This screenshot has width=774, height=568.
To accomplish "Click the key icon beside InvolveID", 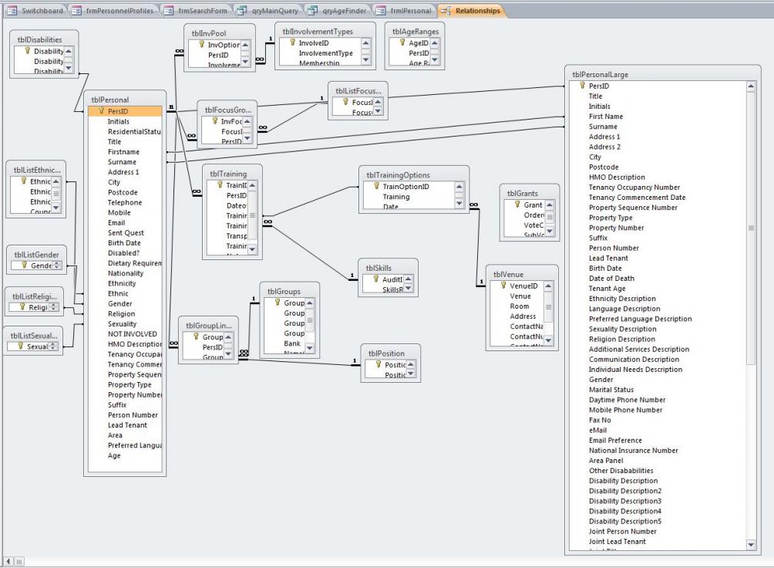I will (292, 43).
